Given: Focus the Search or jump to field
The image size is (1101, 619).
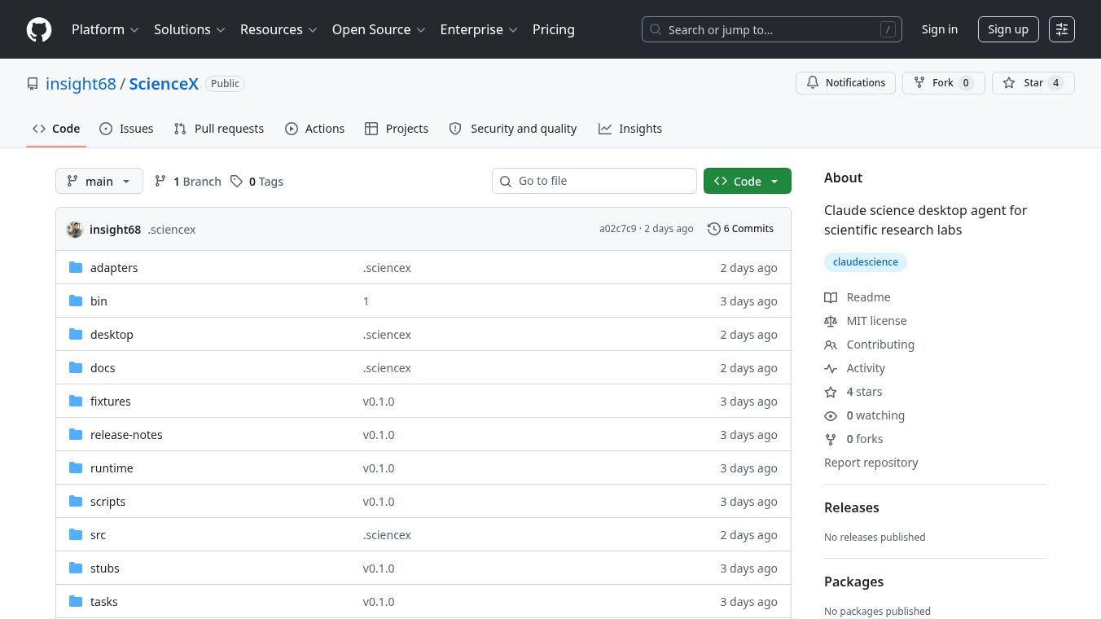Looking at the screenshot, I should coord(772,29).
